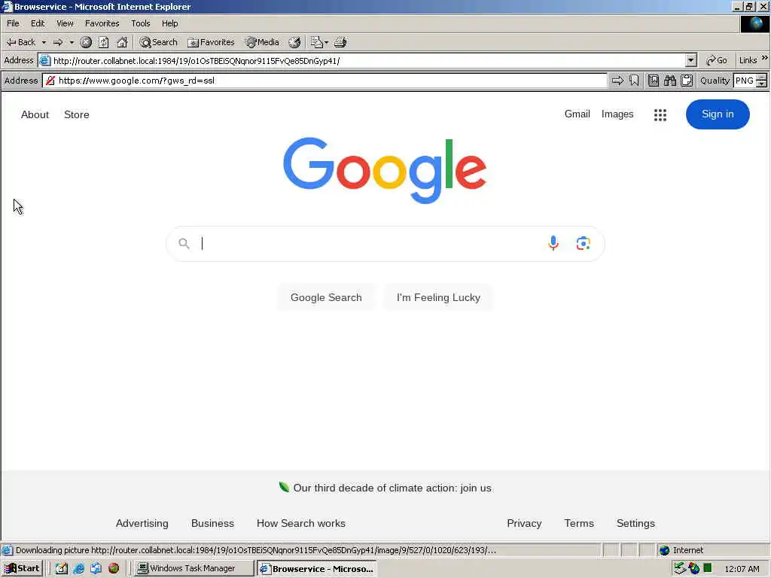
Task: Click the Browservice bookmark ribbon icon
Action: pos(634,81)
